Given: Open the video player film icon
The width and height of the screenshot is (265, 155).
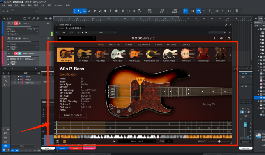Looking at the screenshot, I should pyautogui.click(x=230, y=11).
